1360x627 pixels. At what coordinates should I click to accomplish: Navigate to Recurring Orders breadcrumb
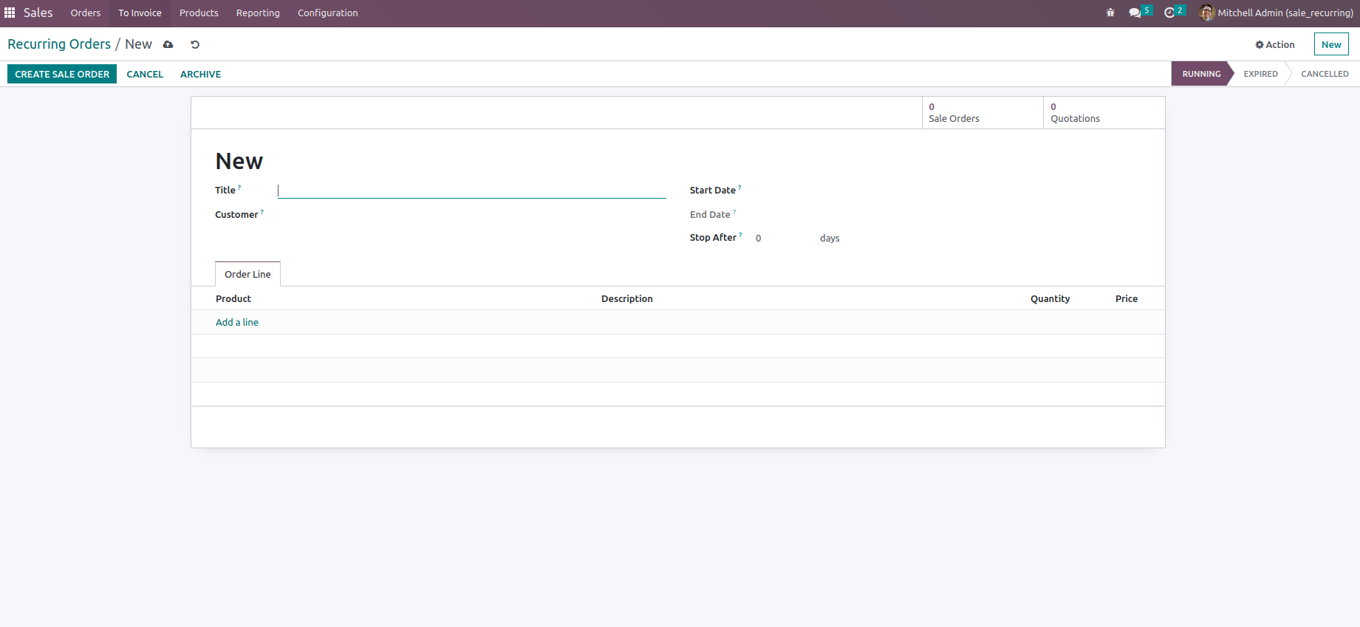pyautogui.click(x=59, y=44)
